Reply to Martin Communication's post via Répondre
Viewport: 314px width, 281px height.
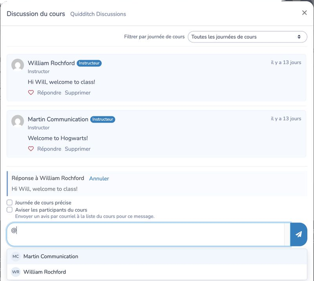49,149
